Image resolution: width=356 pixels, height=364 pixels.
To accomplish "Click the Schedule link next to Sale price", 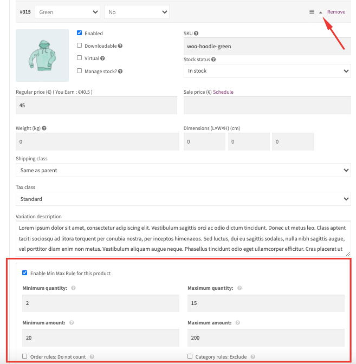I will [223, 92].
